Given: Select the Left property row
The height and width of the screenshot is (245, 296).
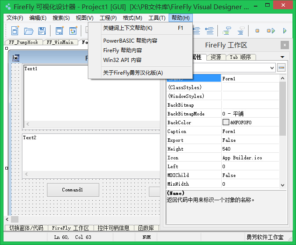Looking at the screenshot, I should [223, 166].
